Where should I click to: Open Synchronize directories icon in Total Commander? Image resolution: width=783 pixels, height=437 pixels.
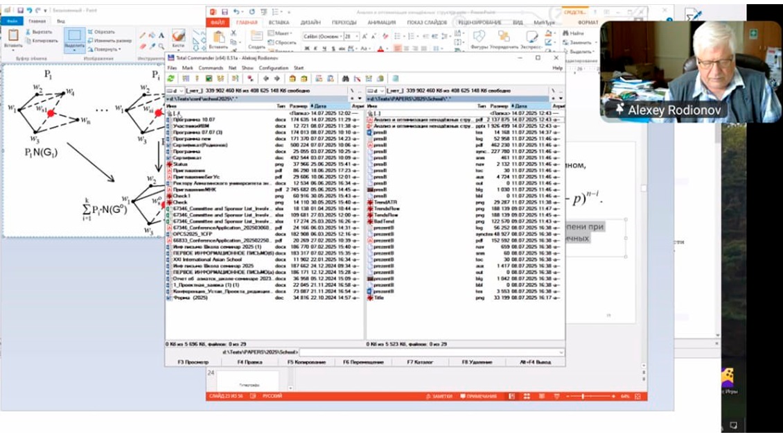coord(369,78)
